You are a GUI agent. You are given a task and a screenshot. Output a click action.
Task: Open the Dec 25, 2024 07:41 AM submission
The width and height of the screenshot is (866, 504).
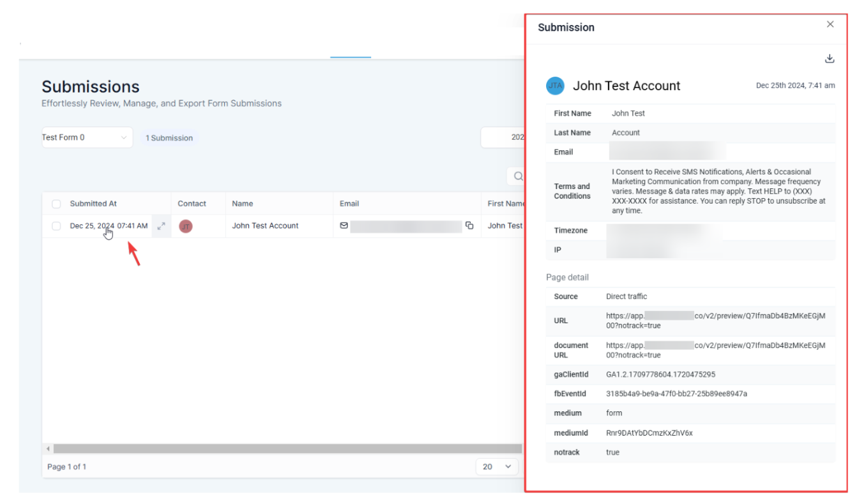(109, 226)
